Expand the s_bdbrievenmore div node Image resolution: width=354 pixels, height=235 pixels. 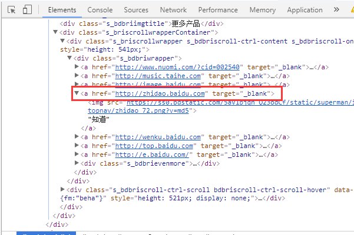77,163
